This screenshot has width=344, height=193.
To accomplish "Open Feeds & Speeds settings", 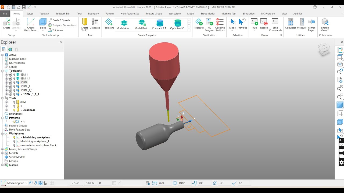I will tap(59, 20).
